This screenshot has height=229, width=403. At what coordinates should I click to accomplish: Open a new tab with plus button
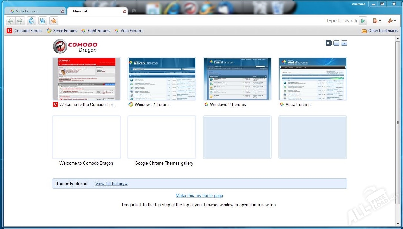tap(134, 11)
